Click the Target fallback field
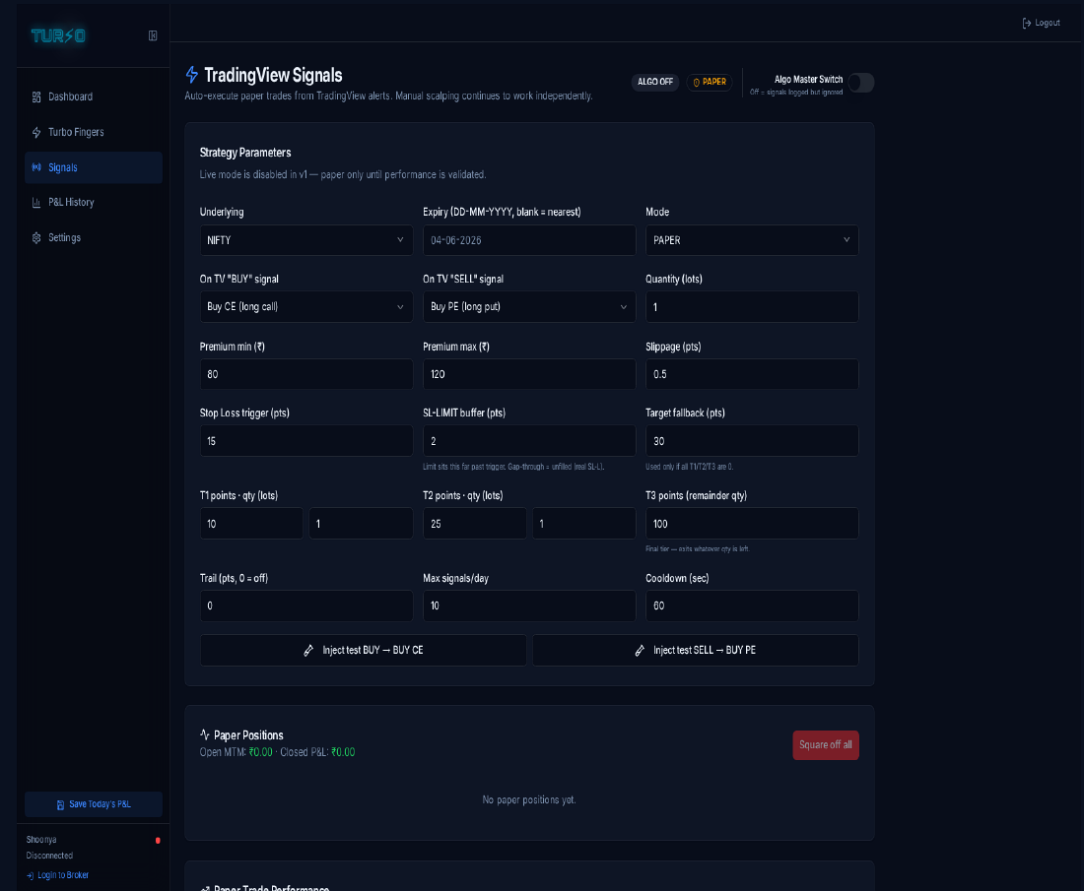This screenshot has height=891, width=1084. click(752, 441)
